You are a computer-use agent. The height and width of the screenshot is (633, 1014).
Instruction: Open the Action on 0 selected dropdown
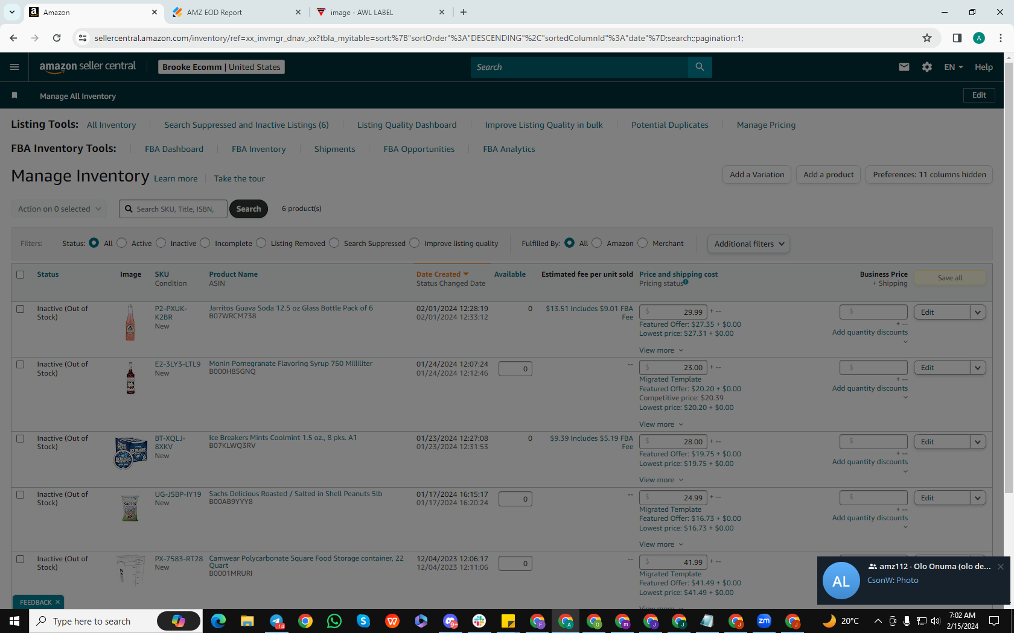[59, 209]
